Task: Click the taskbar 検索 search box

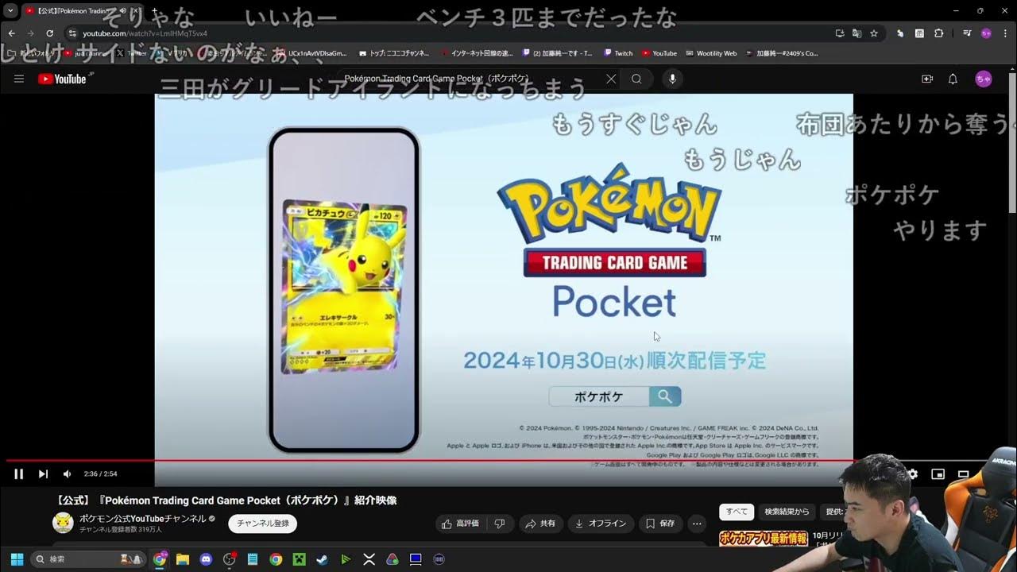Action: [88, 559]
